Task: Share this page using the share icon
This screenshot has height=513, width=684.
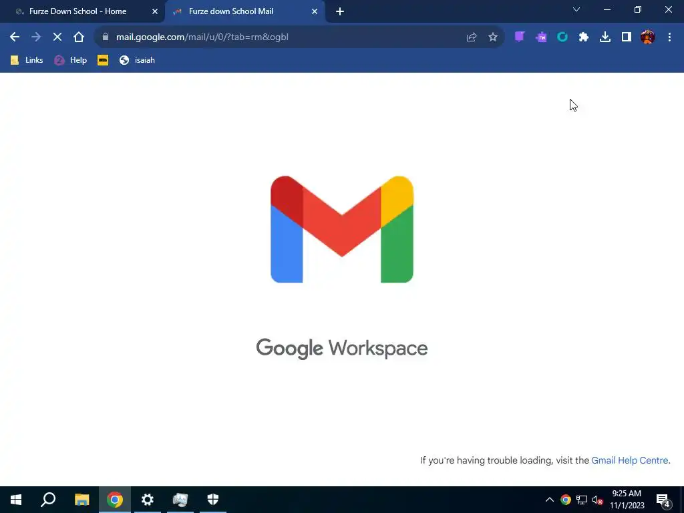Action: [x=472, y=37]
